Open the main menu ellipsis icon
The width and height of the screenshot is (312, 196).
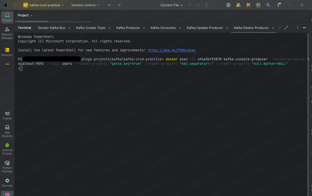(x=15, y=5)
